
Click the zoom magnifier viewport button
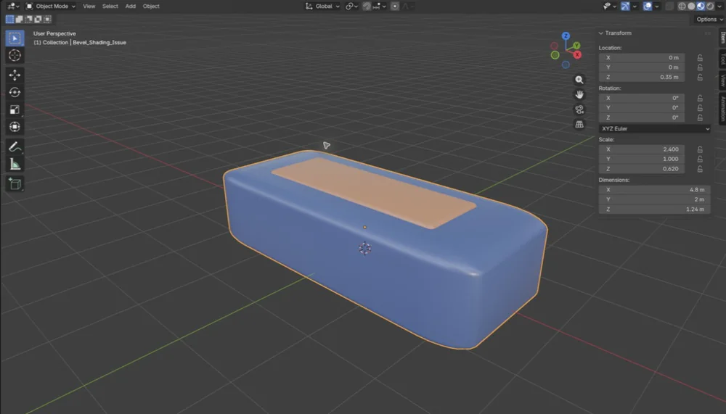pyautogui.click(x=579, y=80)
